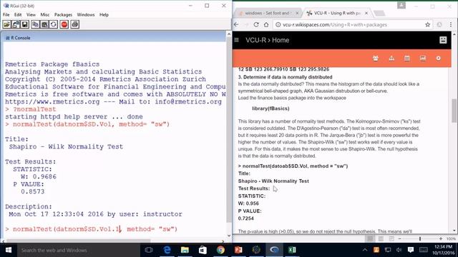Click the 'VCU-R > Home' breadcrumb link

coord(267,40)
